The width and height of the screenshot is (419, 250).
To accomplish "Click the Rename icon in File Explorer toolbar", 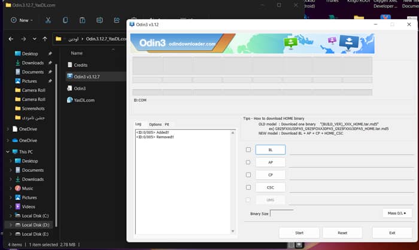I will coord(99,20).
